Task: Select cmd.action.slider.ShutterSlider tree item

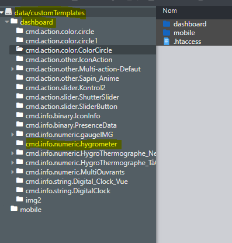Action: [x=72, y=97]
